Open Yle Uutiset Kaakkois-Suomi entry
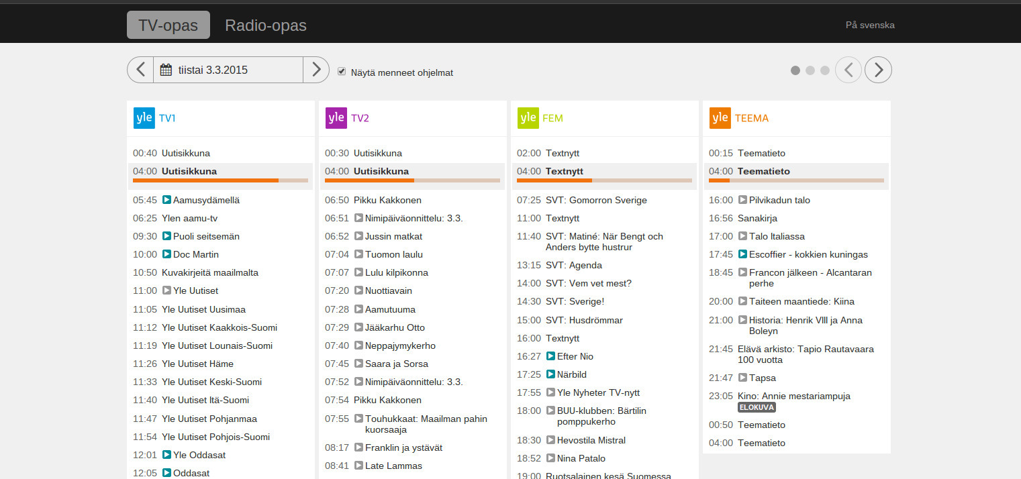The image size is (1021, 479). (220, 327)
